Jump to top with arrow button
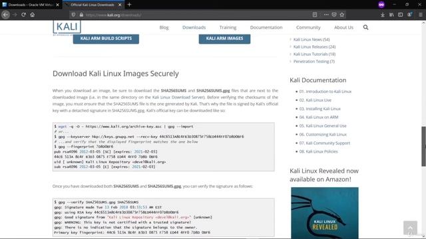The height and width of the screenshot is (239, 426). point(410,227)
